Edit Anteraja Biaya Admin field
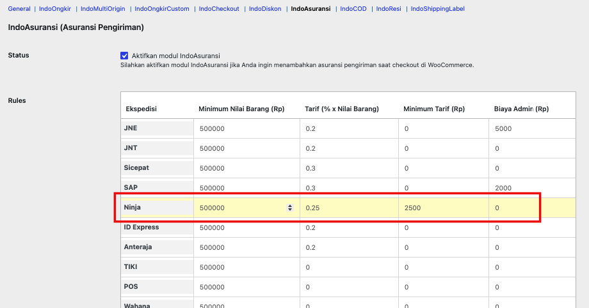 click(x=532, y=247)
